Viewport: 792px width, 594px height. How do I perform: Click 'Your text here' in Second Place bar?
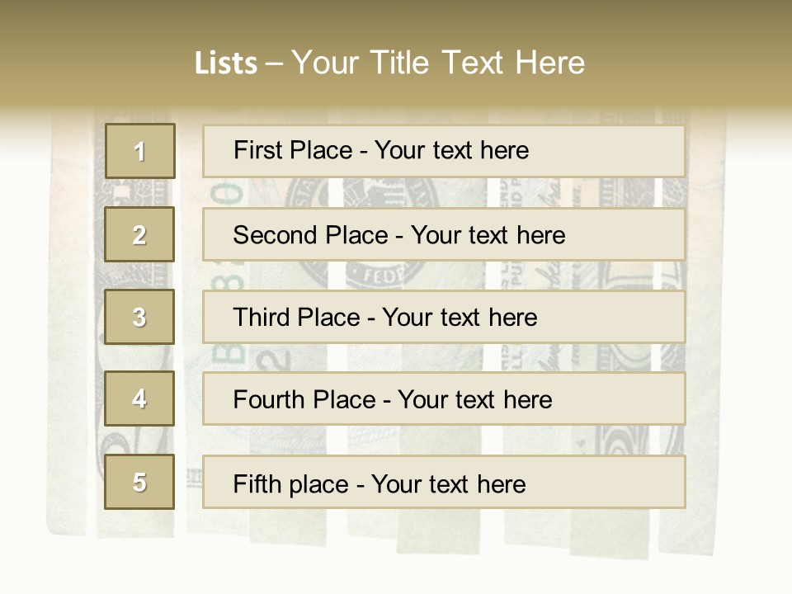coord(488,235)
